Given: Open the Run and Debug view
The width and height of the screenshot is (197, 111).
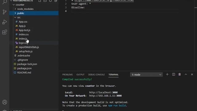Looking at the screenshot, I should (5, 22).
